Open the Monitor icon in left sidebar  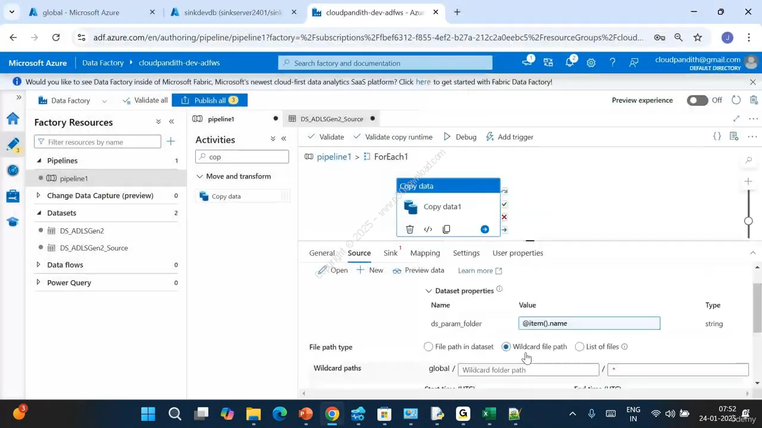click(x=13, y=171)
